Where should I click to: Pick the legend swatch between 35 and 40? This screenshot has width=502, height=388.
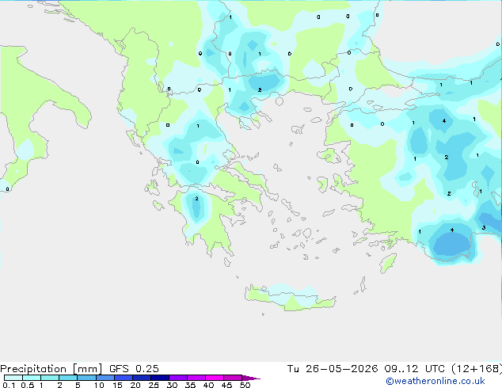point(196,378)
